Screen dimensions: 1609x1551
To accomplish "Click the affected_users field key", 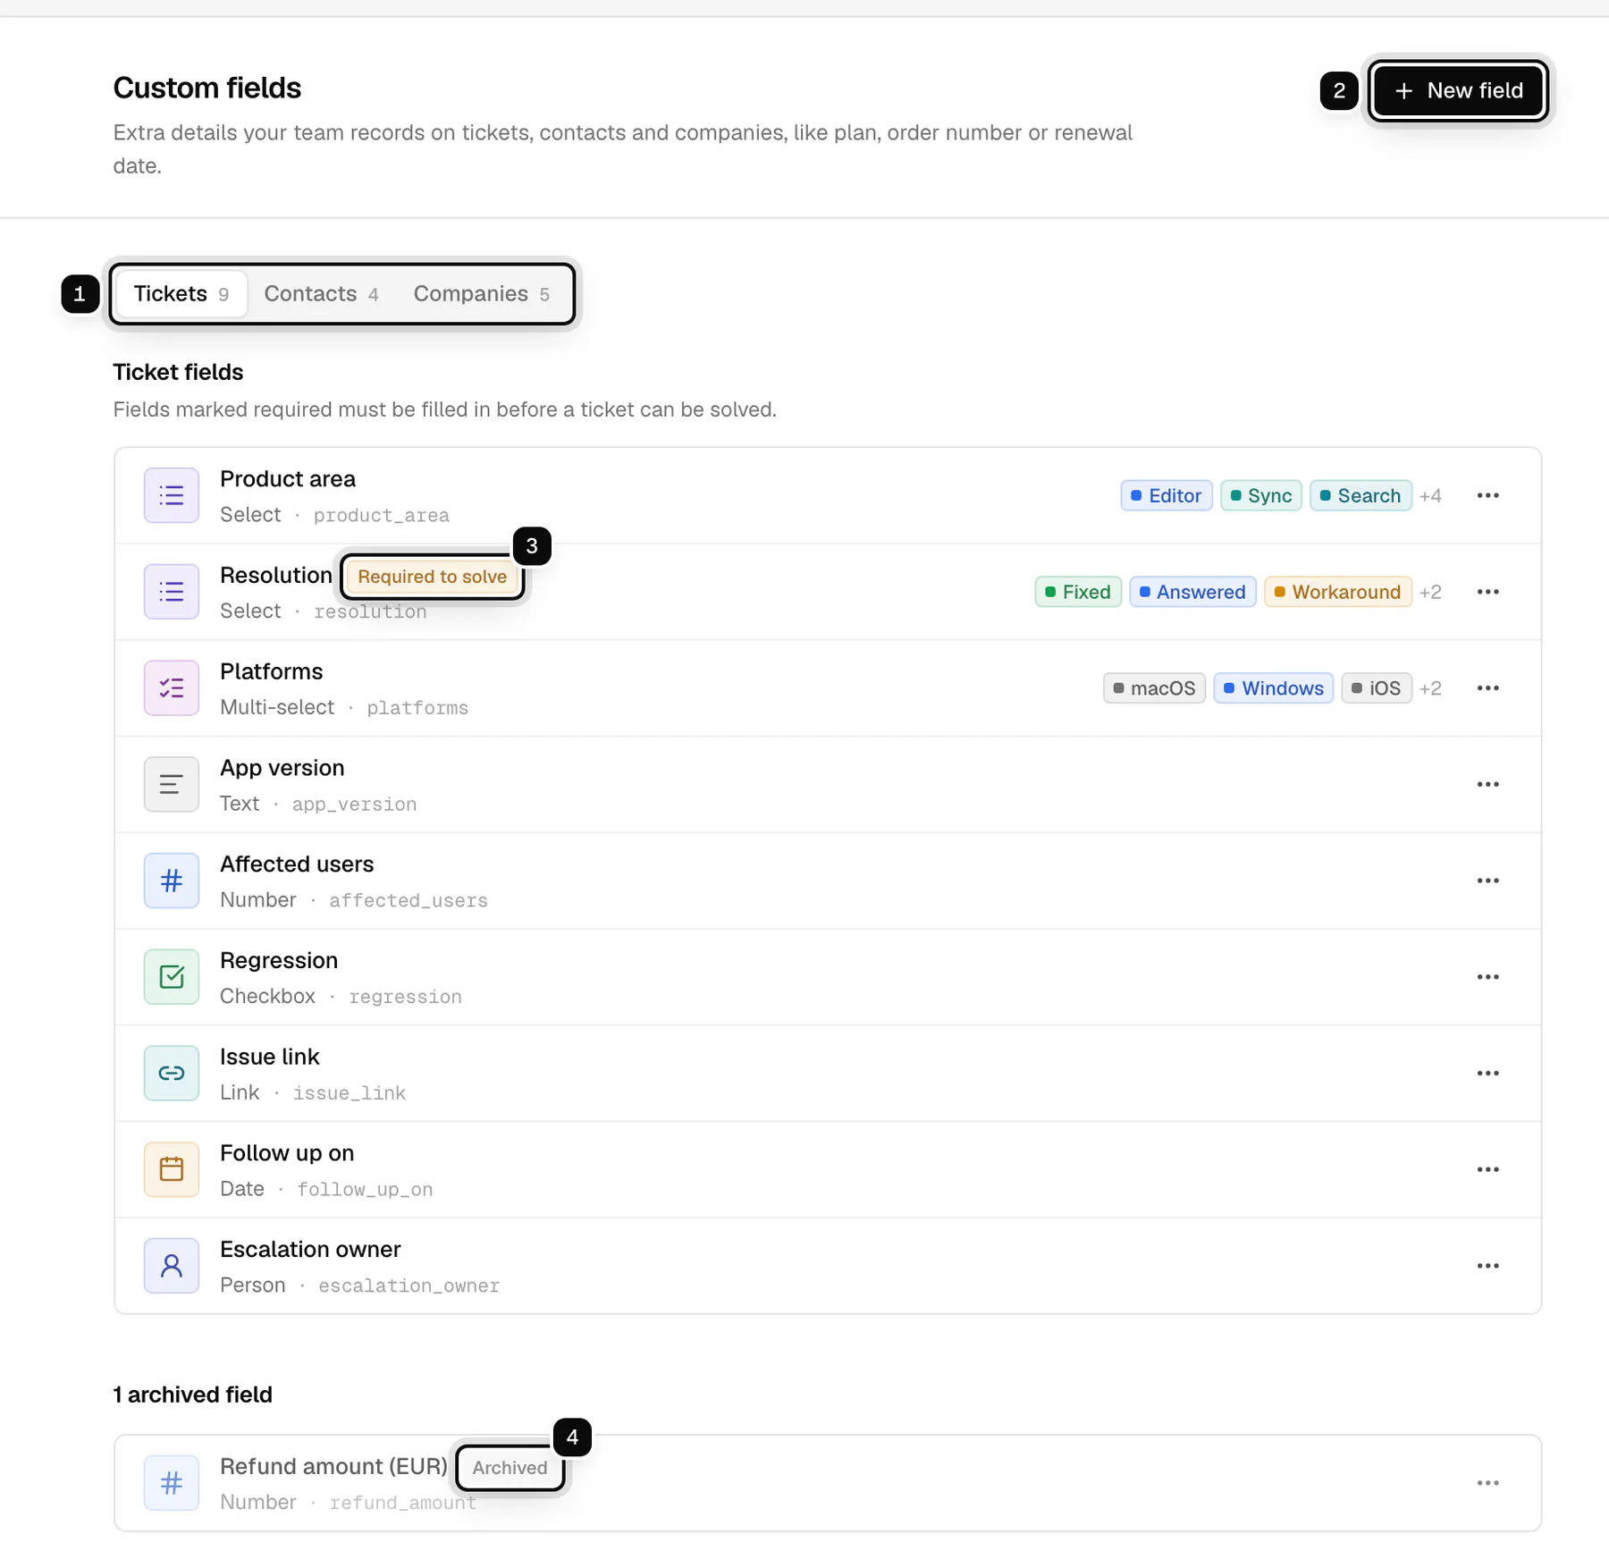I will (409, 901).
